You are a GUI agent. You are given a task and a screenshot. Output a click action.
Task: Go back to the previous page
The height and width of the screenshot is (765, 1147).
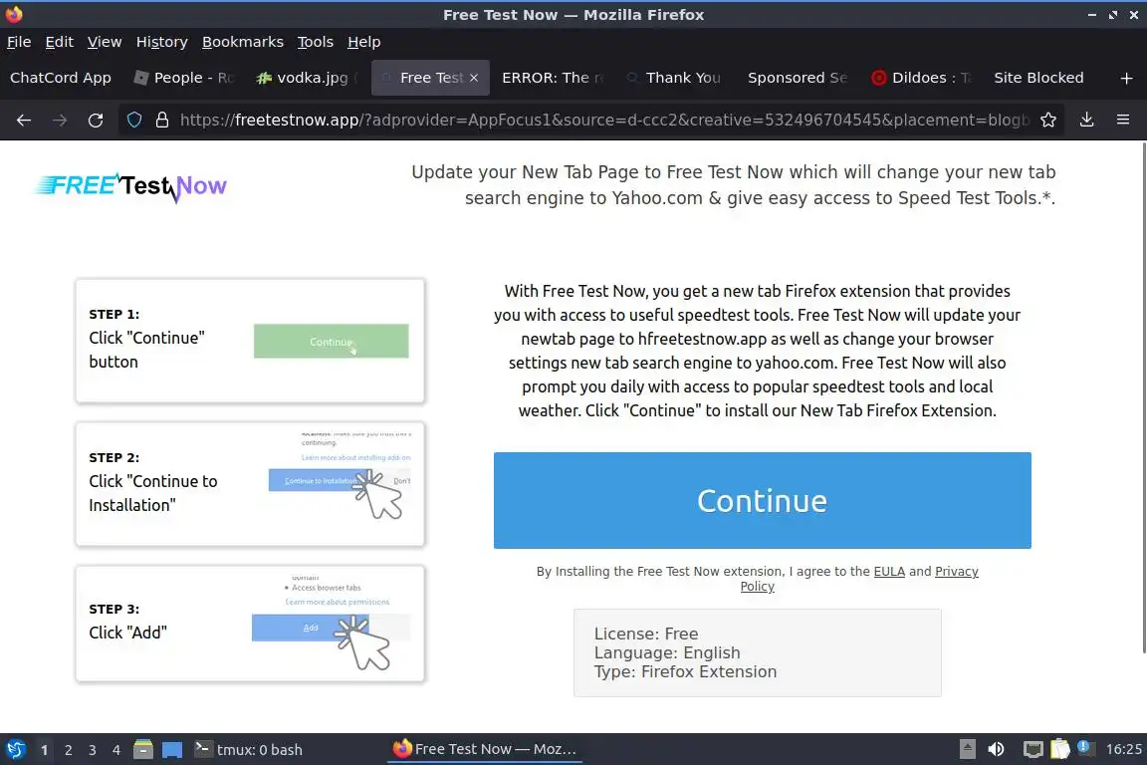tap(24, 121)
